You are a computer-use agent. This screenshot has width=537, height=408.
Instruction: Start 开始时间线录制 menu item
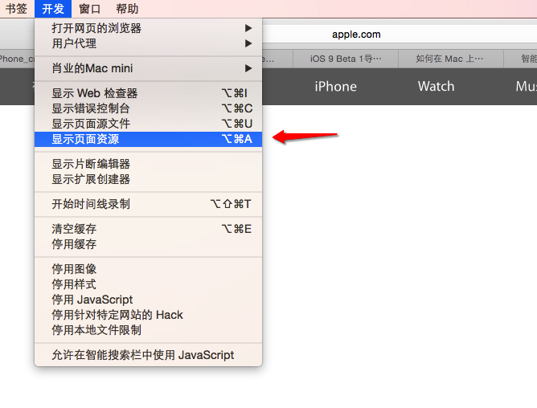point(148,204)
